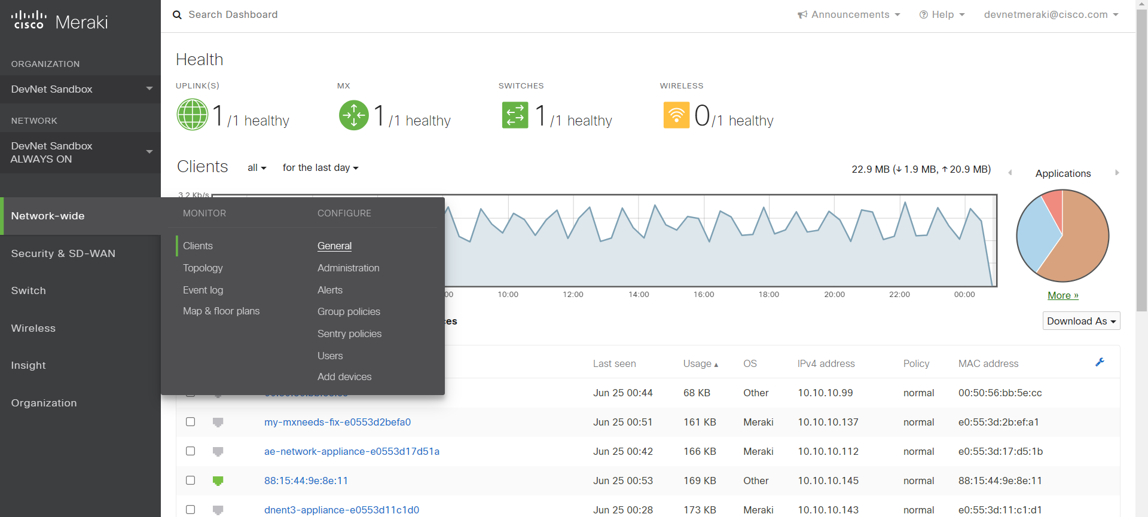Image resolution: width=1148 pixels, height=517 pixels.
Task: Click the green switches health icon
Action: (x=515, y=115)
